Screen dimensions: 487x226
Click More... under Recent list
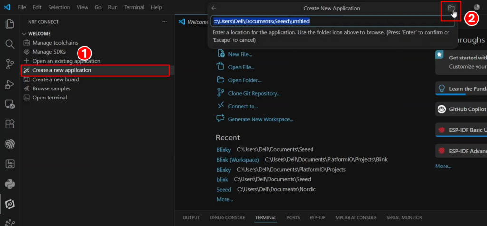tap(224, 199)
